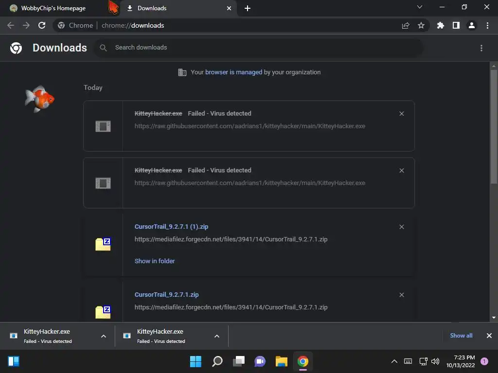Screen dimensions: 498x373
Task: Open the Windows Start menu
Action: click(196, 361)
